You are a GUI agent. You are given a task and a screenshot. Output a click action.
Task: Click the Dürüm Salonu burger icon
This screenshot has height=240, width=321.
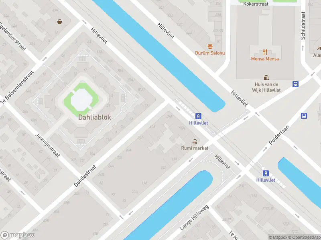click(210, 47)
